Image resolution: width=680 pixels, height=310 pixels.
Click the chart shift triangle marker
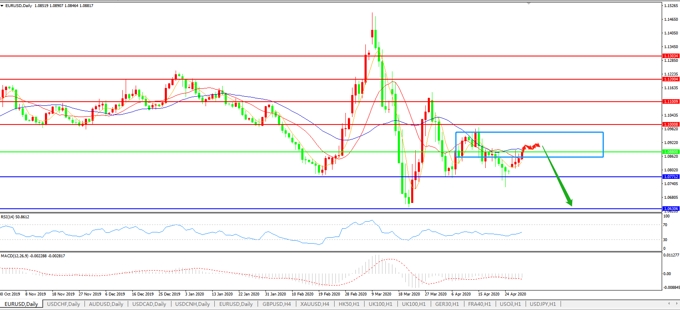tap(529, 3)
